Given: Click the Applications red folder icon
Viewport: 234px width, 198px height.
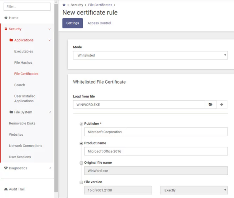Looking at the screenshot, I should (11, 40).
